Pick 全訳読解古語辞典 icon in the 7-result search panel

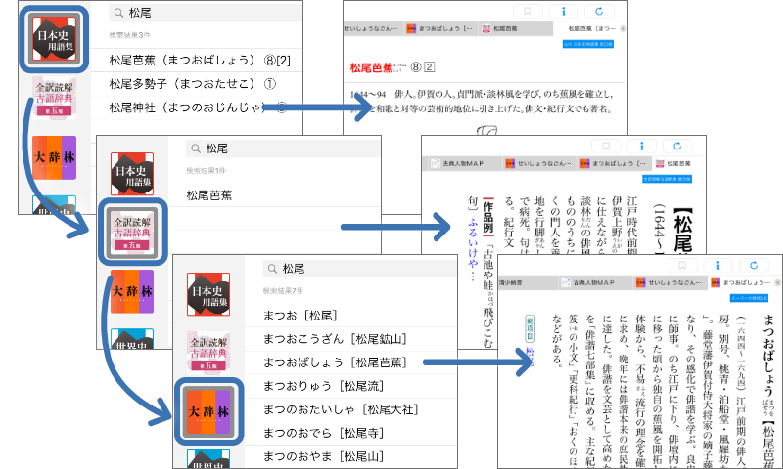tap(208, 353)
